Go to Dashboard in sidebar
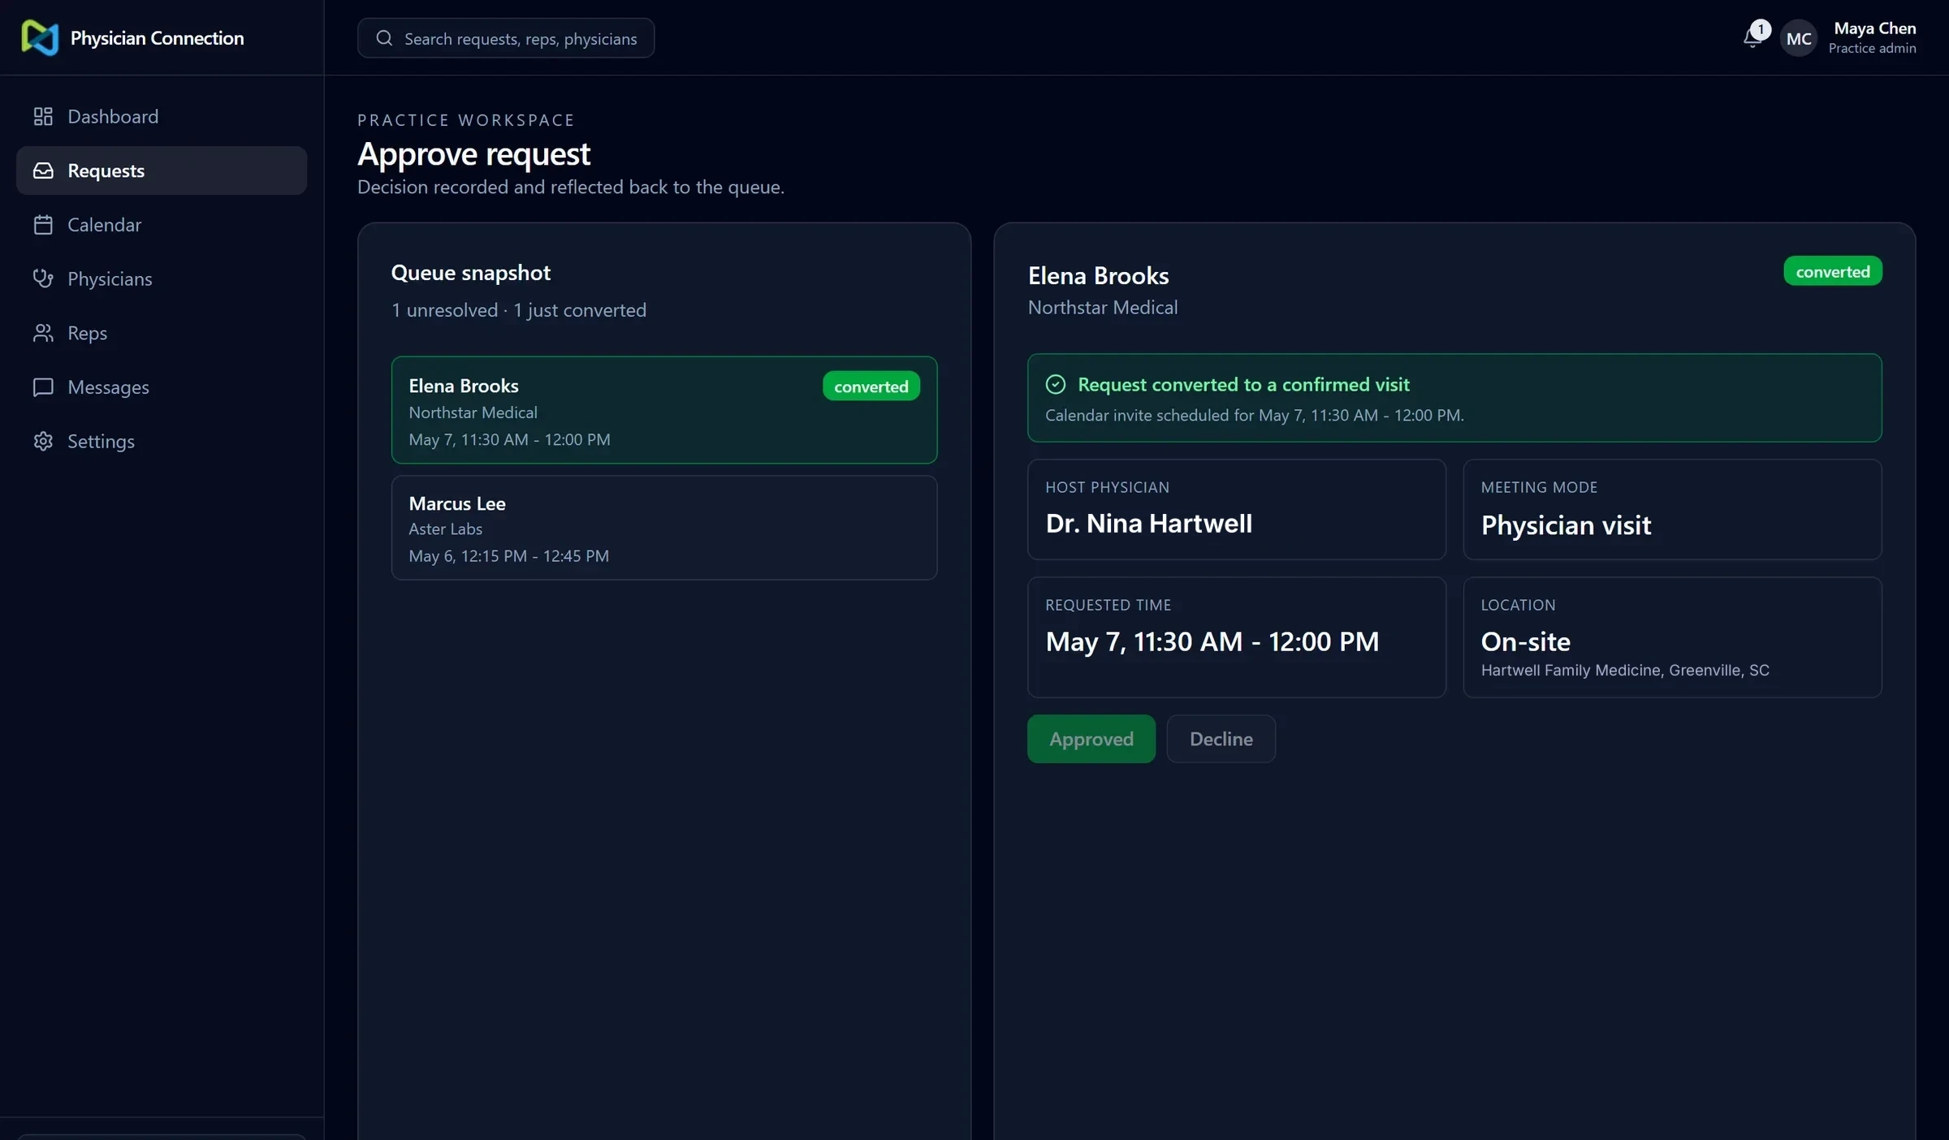The image size is (1949, 1140). 162,116
